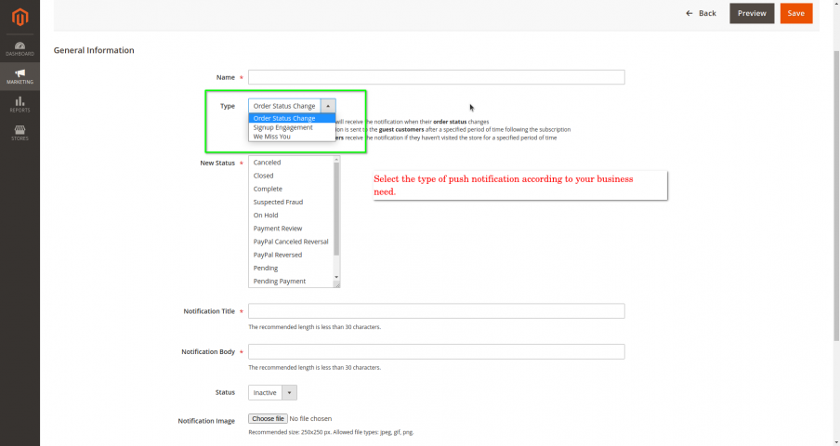
Task: Click the Notification Title field
Action: tap(436, 311)
